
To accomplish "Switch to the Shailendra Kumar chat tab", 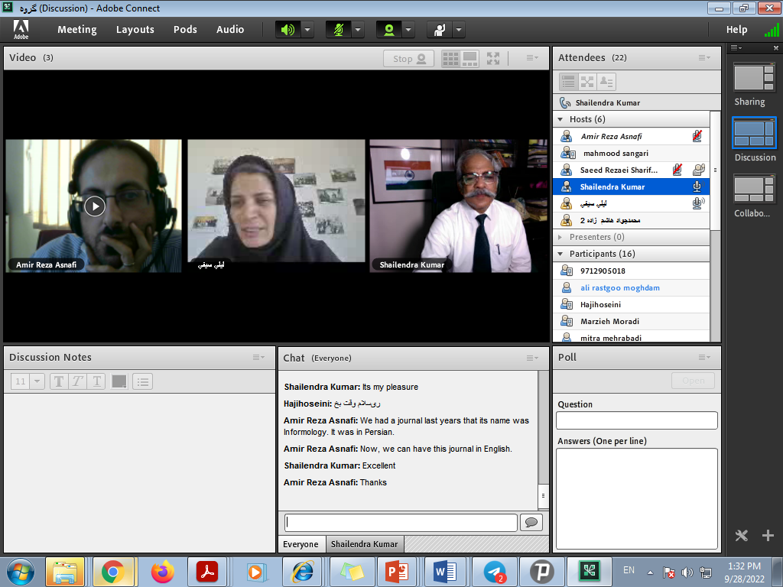I will [364, 544].
